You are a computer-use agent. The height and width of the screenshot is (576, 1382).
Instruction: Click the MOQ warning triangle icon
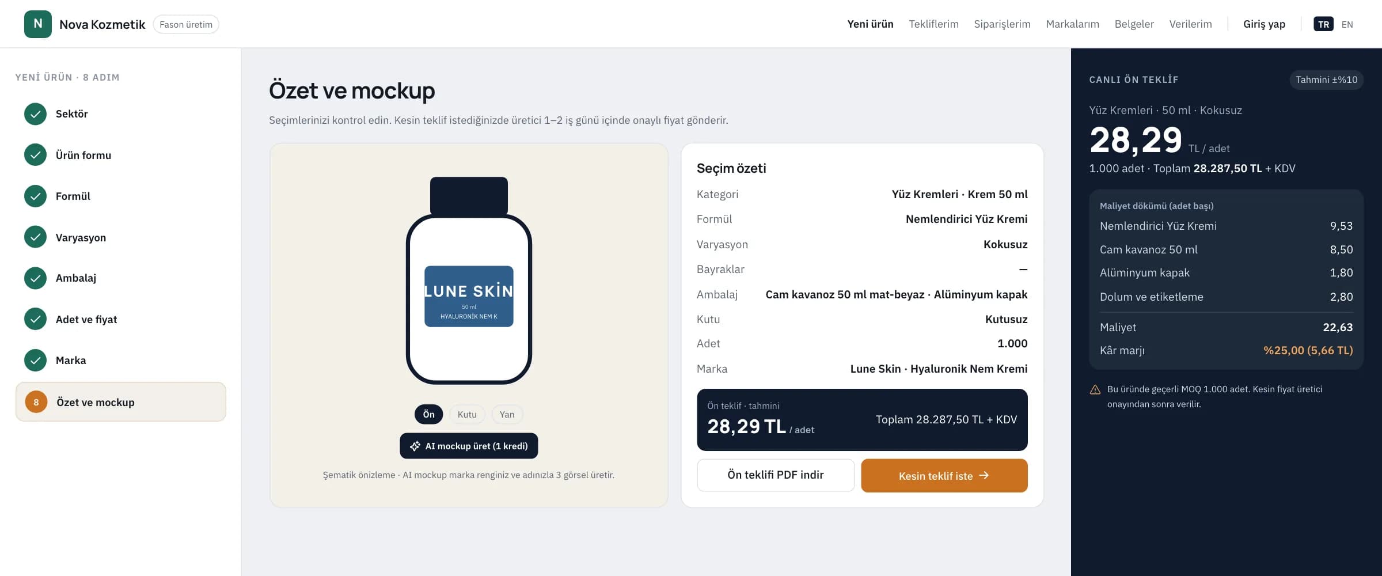[x=1095, y=390]
